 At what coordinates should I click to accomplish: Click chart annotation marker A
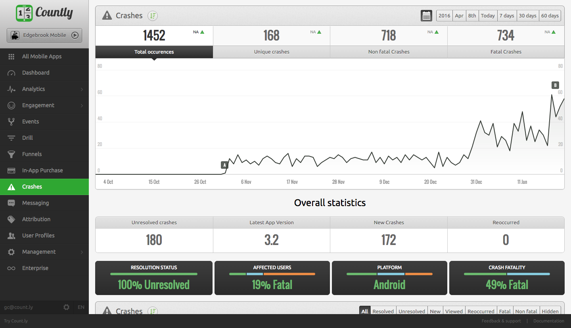225,165
